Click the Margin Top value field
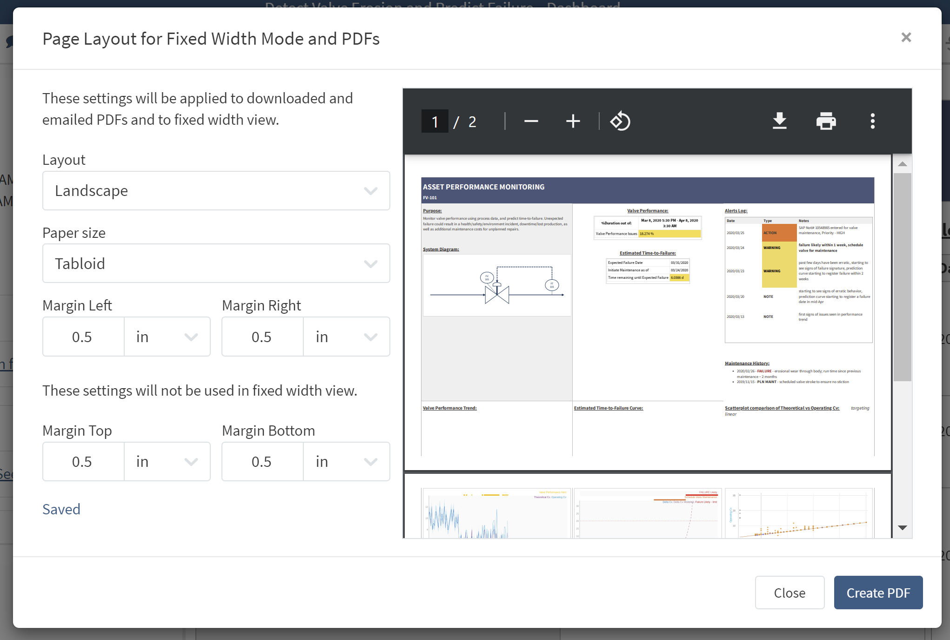 click(83, 461)
